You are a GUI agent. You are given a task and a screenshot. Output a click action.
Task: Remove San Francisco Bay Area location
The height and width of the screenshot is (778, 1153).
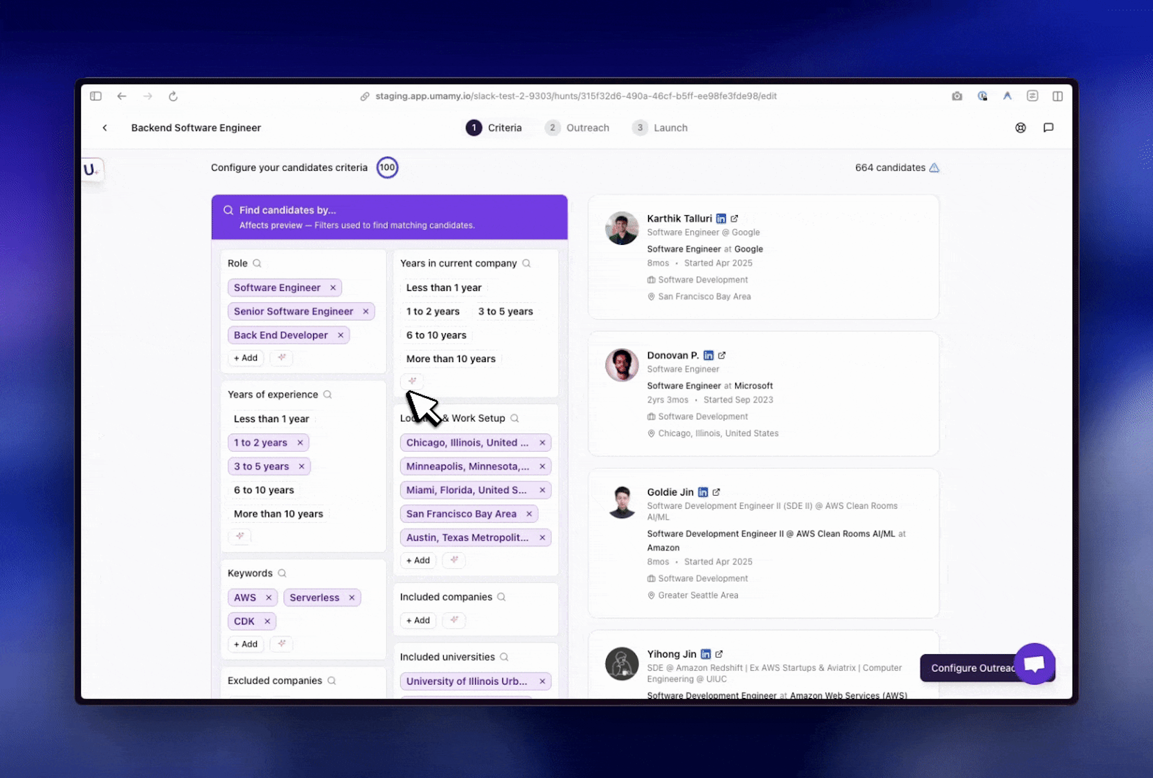529,514
